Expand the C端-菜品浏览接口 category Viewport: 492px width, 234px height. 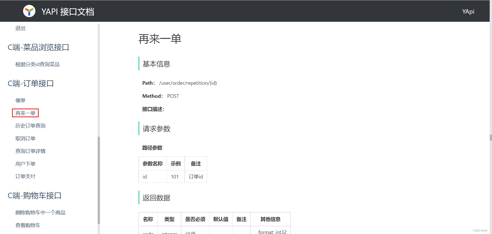pos(38,47)
